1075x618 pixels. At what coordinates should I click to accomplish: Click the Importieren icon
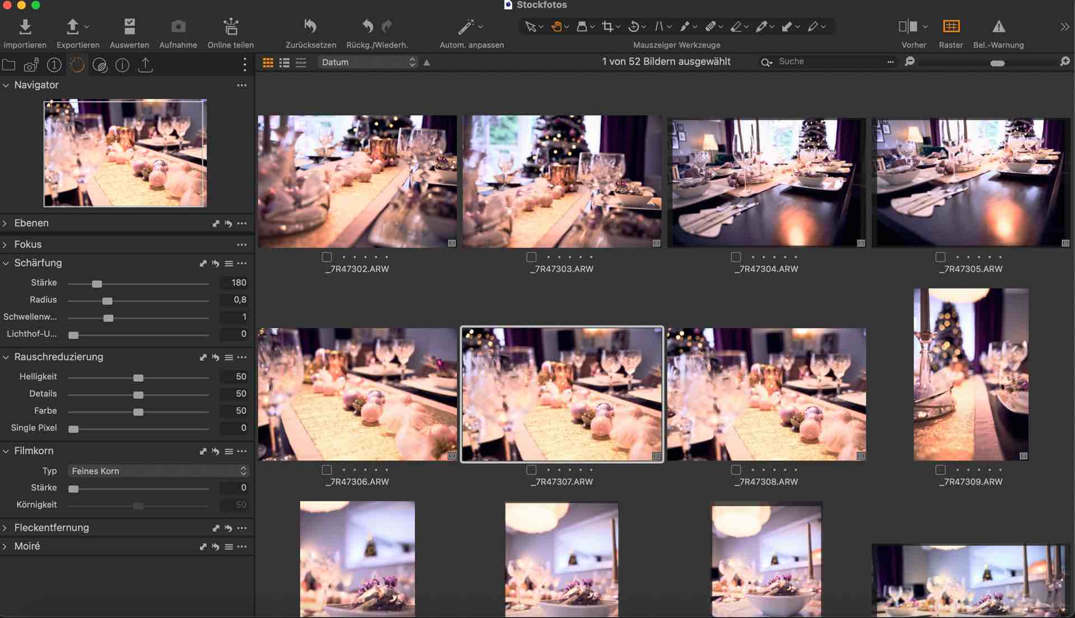point(25,26)
